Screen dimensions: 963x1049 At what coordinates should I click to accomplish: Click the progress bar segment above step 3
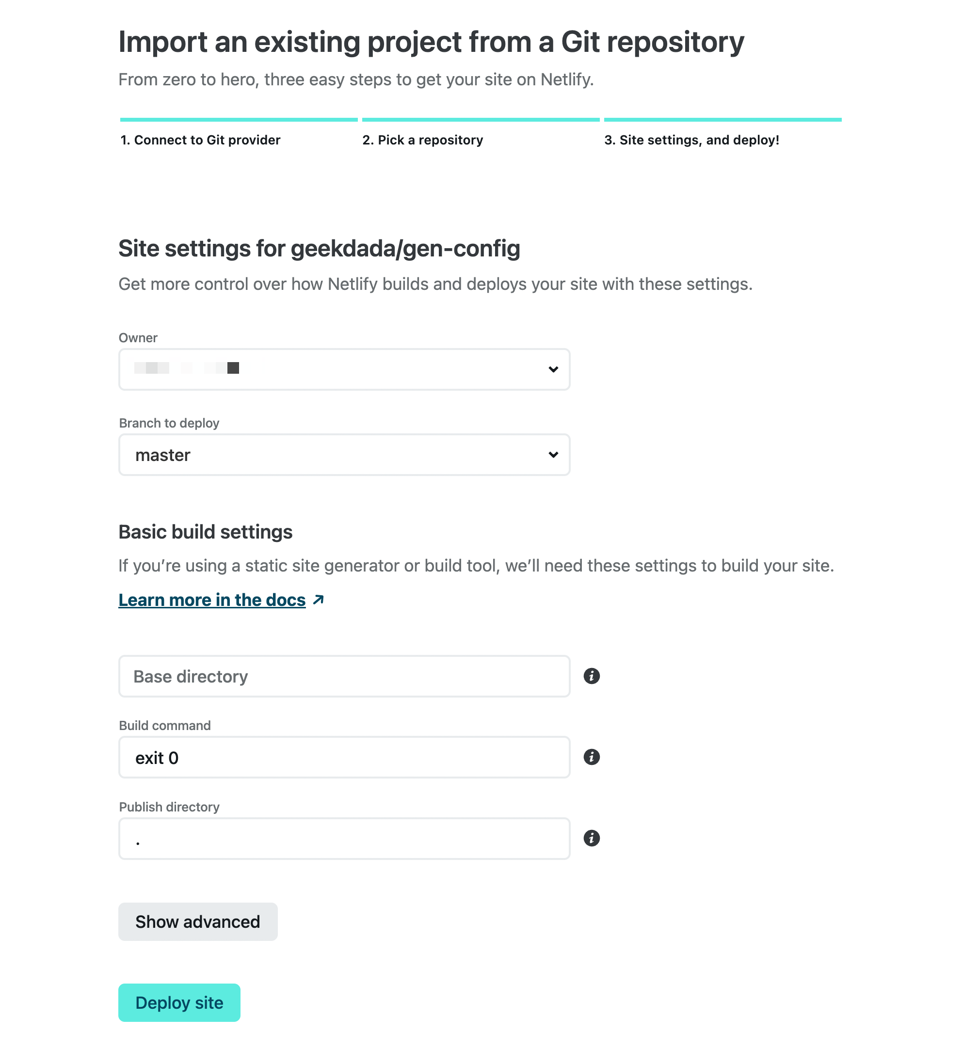723,120
